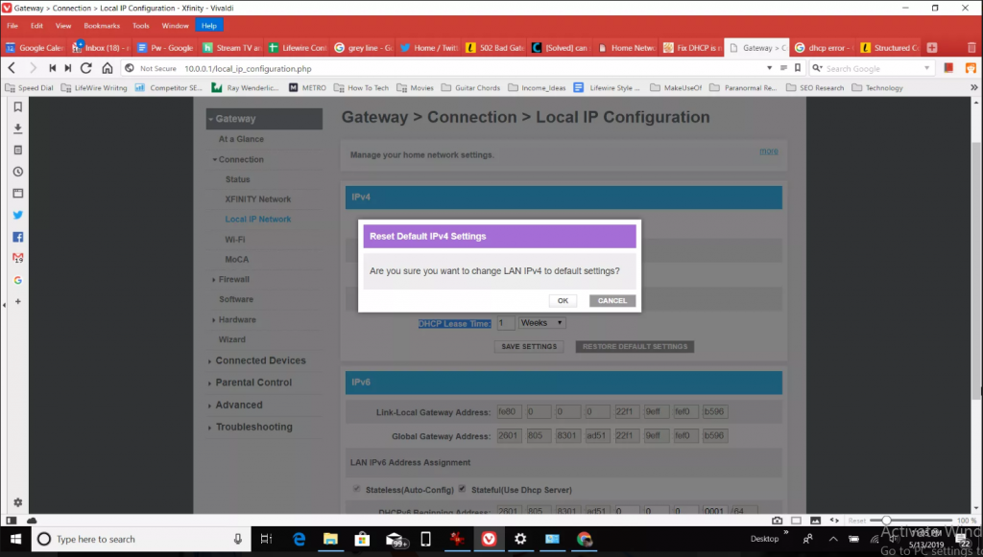
Task: Open Google web panel
Action: (17, 280)
